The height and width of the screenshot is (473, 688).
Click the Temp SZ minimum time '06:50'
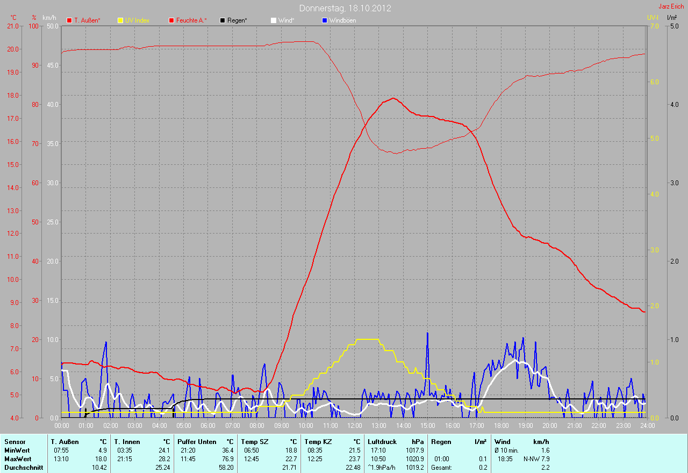coord(252,450)
